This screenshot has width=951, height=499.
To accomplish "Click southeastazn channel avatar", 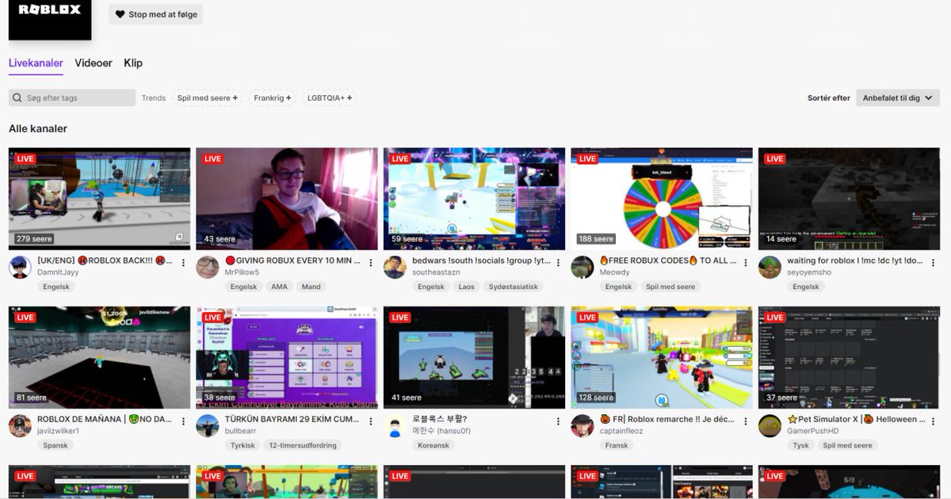I will click(395, 267).
